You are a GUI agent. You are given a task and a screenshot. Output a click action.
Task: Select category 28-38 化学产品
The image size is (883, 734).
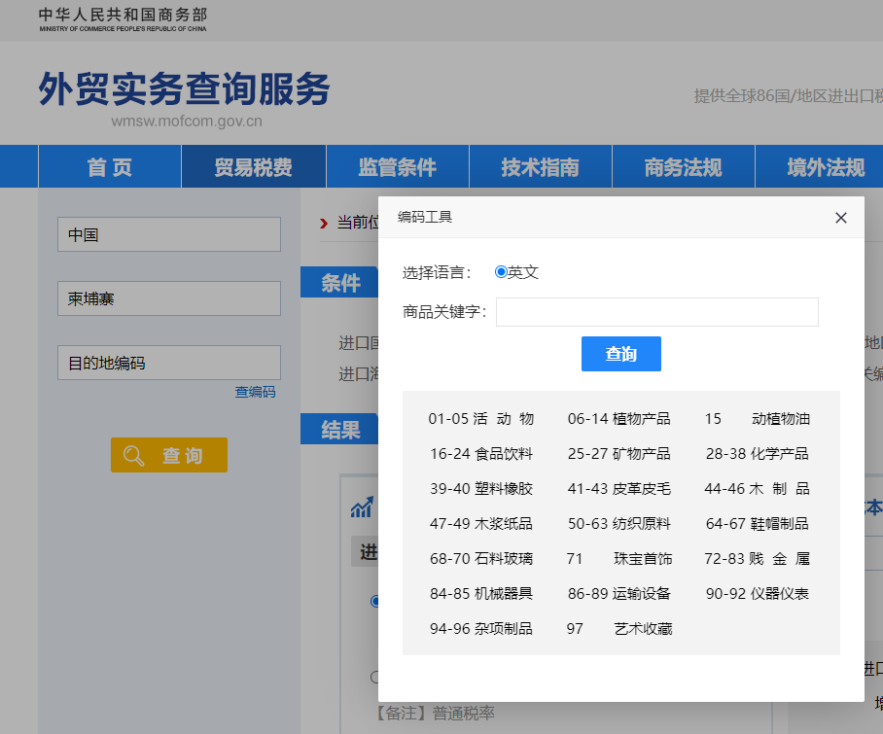pos(757,454)
